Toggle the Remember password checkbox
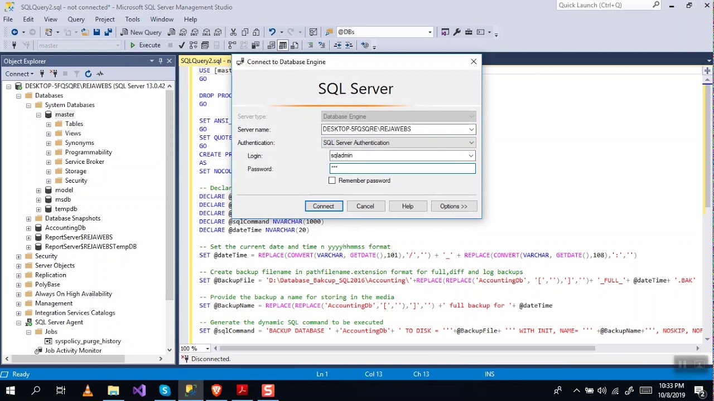714x401 pixels. click(x=332, y=180)
